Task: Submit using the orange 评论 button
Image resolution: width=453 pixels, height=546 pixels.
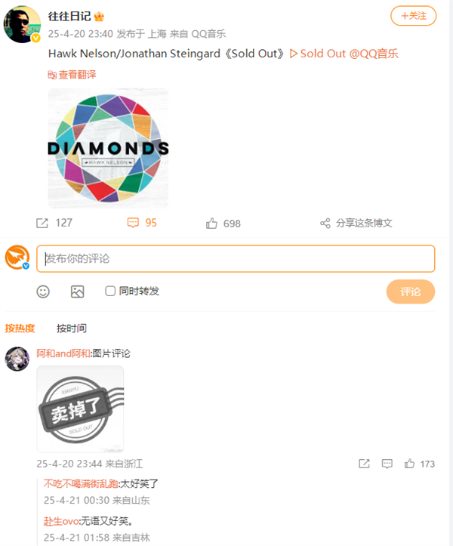Action: pos(411,292)
